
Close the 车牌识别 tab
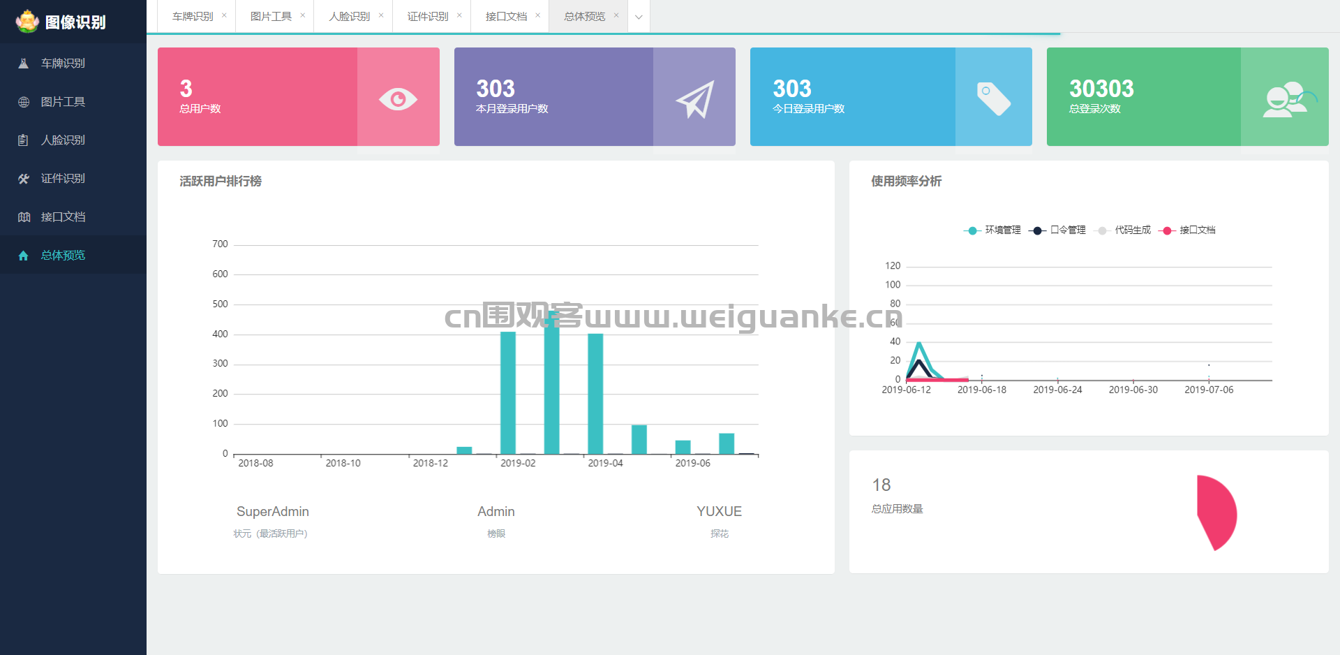tap(224, 15)
